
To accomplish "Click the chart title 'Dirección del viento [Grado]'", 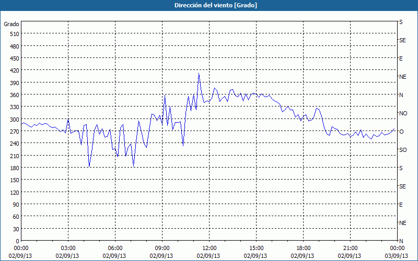I will coord(216,5).
